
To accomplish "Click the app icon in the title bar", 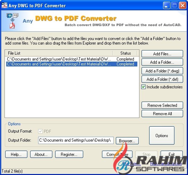I will point(4,5).
